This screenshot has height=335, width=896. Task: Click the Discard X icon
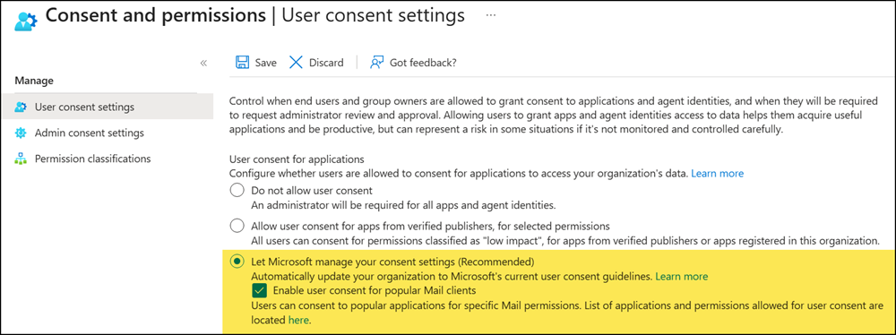pos(296,63)
